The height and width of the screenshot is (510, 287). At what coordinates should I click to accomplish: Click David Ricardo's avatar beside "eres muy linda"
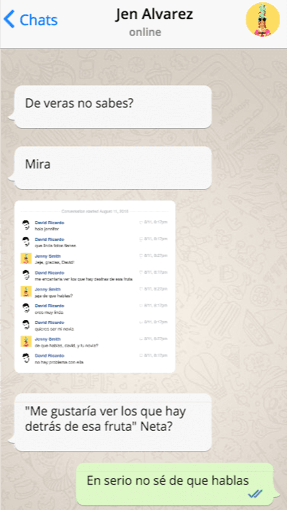(26, 308)
